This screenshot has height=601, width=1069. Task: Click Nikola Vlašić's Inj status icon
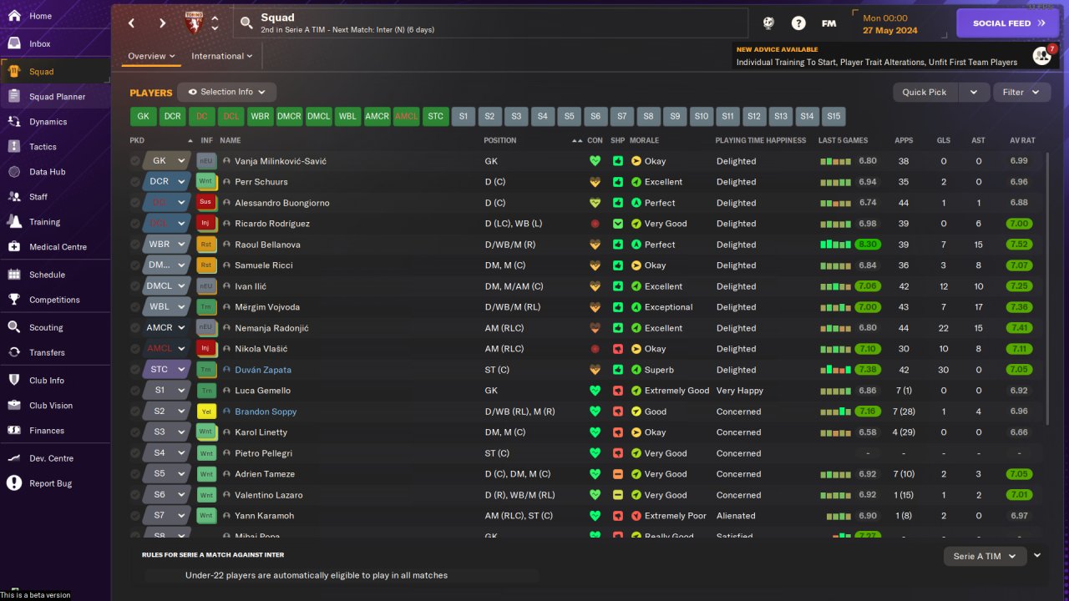click(205, 349)
